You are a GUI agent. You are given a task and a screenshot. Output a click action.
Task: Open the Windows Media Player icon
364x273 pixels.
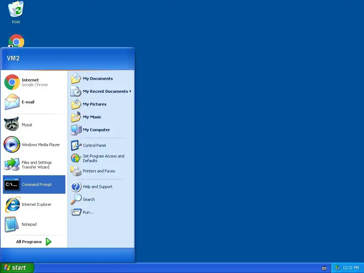[12, 144]
